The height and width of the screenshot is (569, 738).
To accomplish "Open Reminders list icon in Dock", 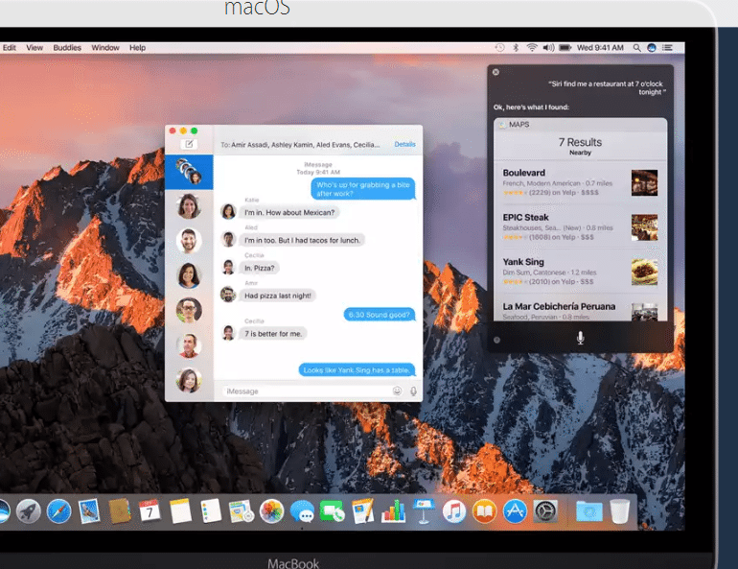I will [x=211, y=511].
